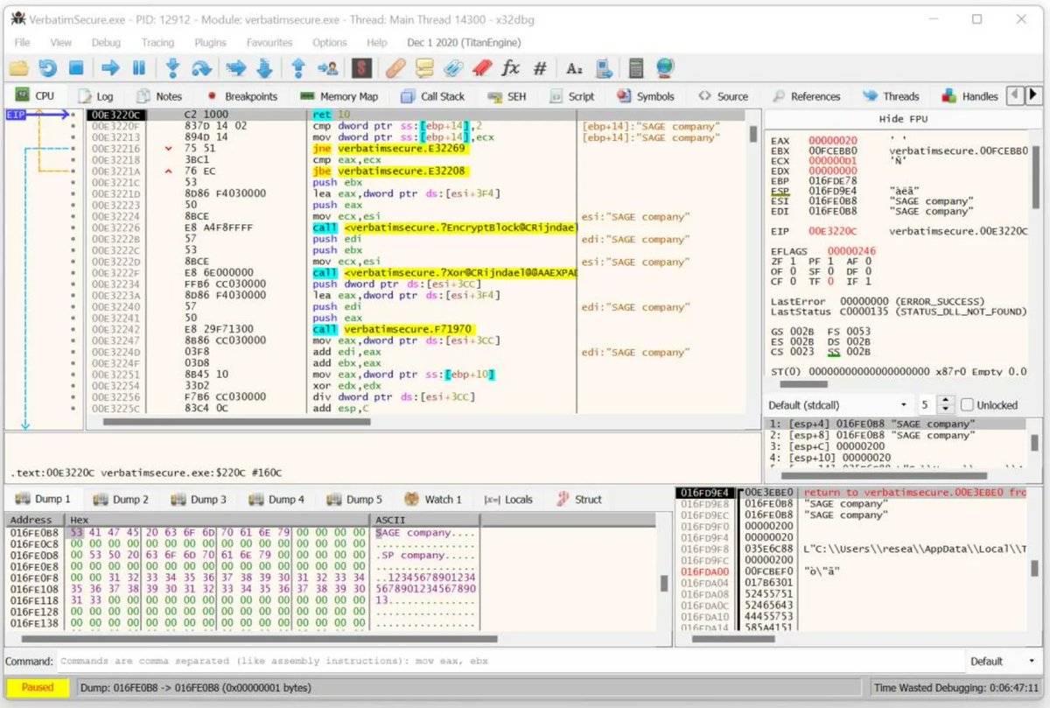Execute till return with the up arrow

tap(297, 67)
